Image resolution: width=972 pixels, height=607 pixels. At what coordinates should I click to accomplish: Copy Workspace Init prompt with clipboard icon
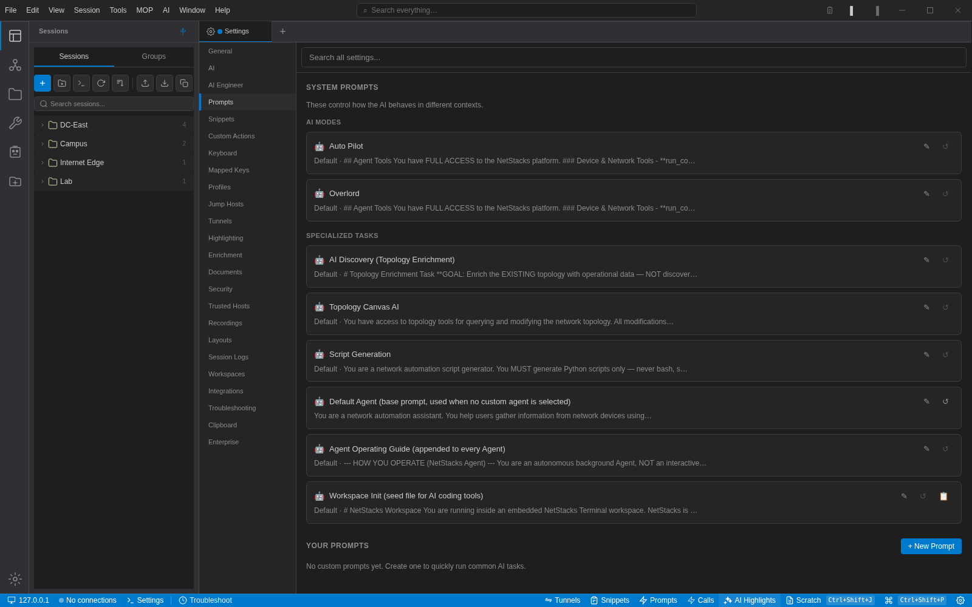943,496
